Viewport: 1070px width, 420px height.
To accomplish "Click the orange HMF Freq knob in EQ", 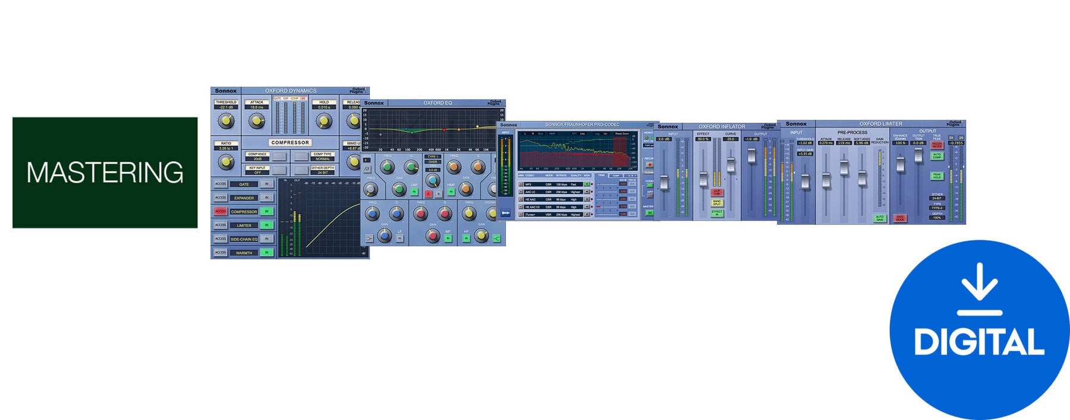I will (454, 167).
